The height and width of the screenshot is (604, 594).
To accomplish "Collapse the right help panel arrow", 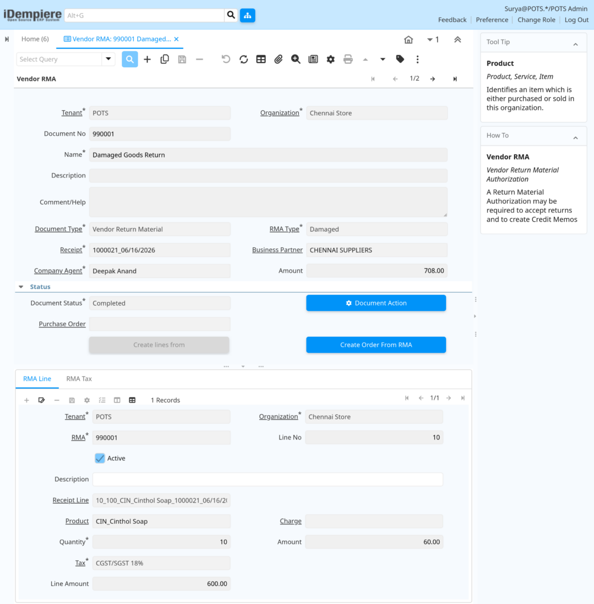I will pyautogui.click(x=475, y=316).
